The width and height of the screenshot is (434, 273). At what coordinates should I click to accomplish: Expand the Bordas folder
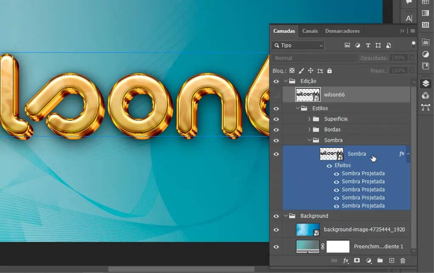[x=309, y=130]
